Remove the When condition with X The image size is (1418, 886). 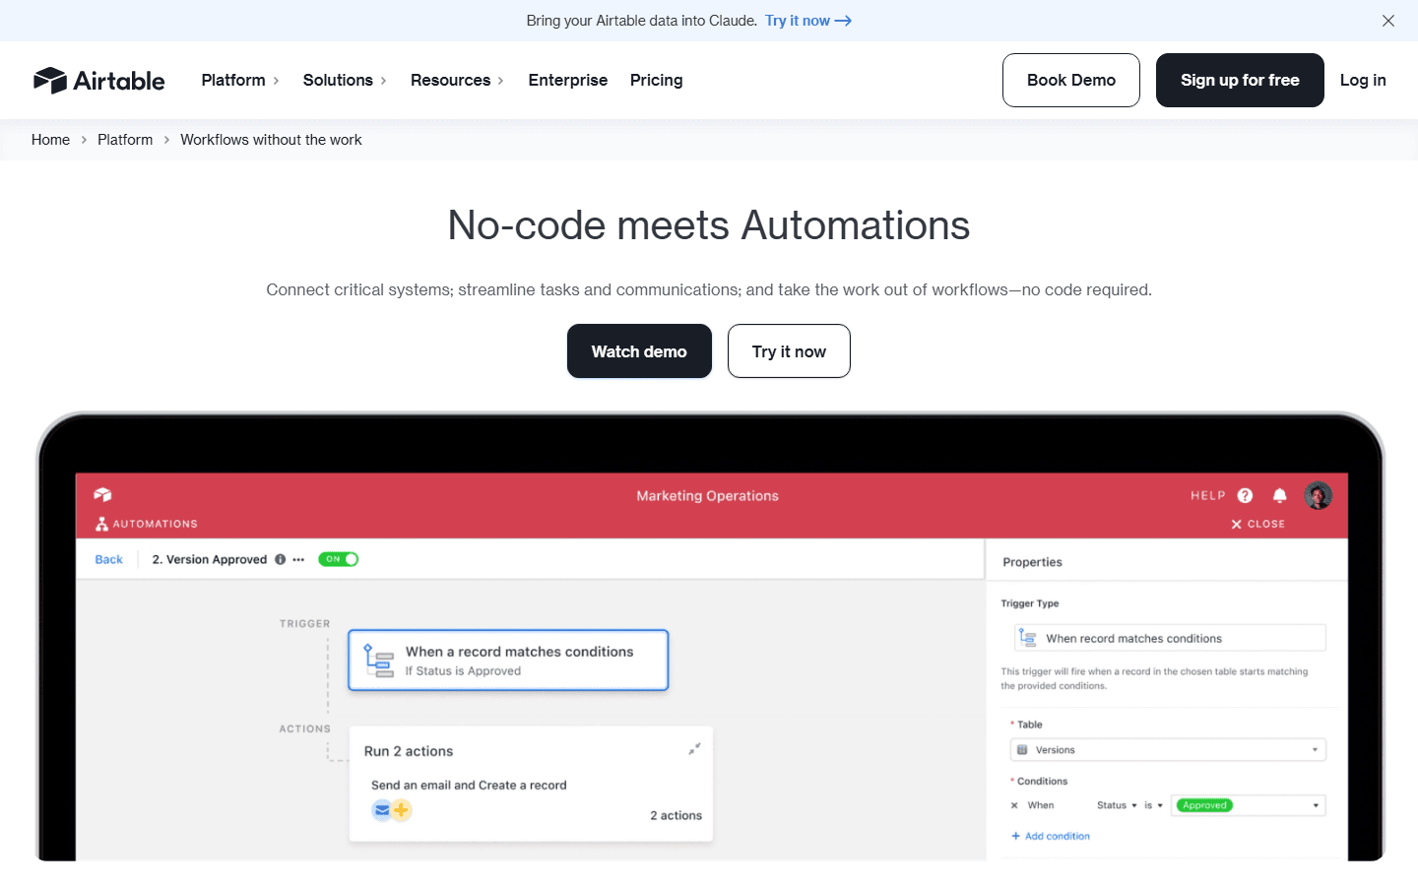tap(1014, 805)
